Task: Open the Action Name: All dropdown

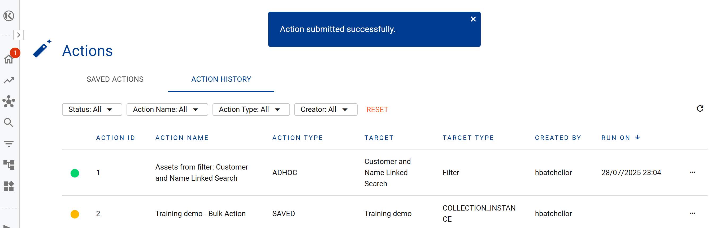Action: coord(167,110)
